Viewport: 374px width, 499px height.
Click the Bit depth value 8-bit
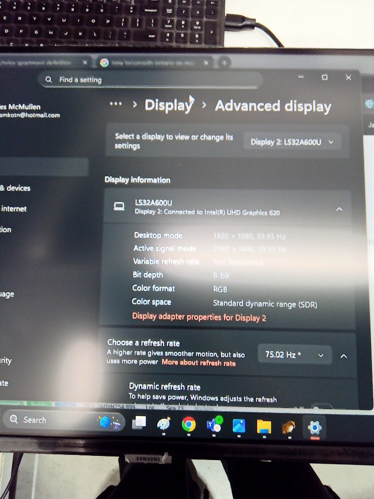221,275
